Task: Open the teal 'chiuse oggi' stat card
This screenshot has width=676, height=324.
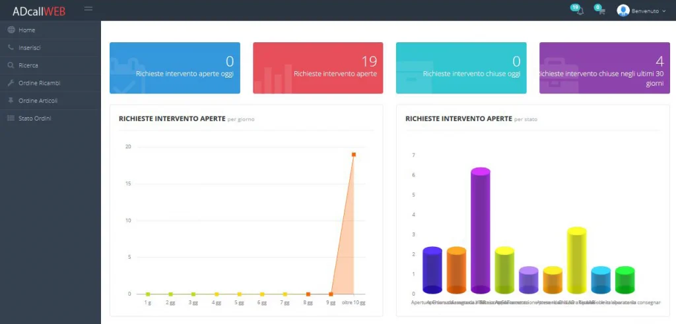Action: (461, 68)
